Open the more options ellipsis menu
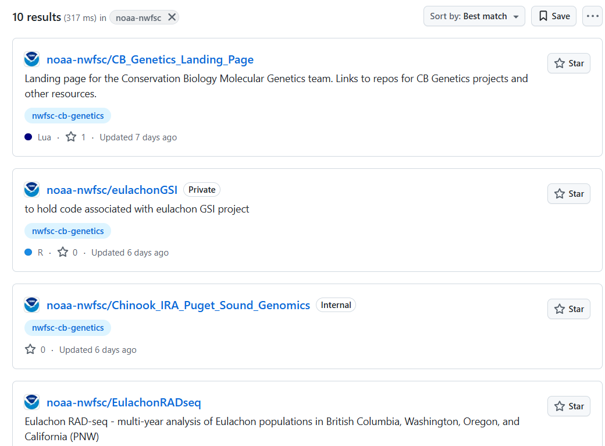605x446 pixels. coord(593,16)
